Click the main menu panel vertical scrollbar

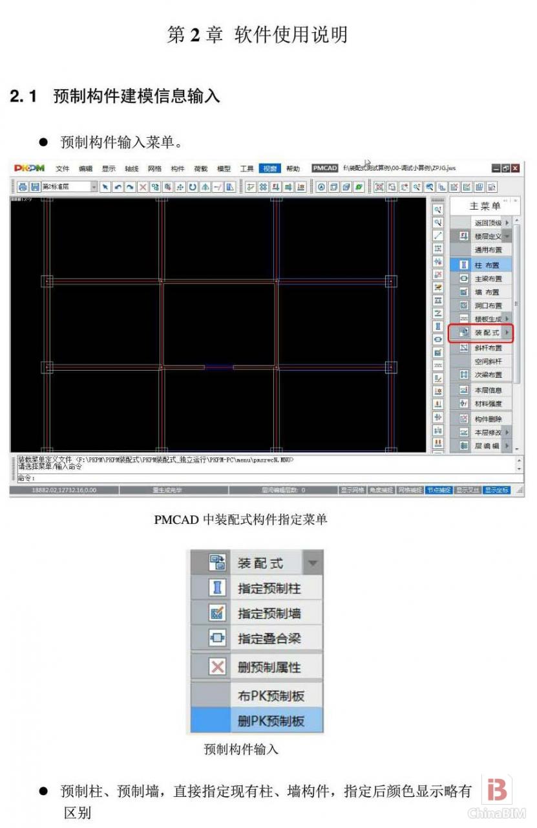pyautogui.click(x=516, y=304)
